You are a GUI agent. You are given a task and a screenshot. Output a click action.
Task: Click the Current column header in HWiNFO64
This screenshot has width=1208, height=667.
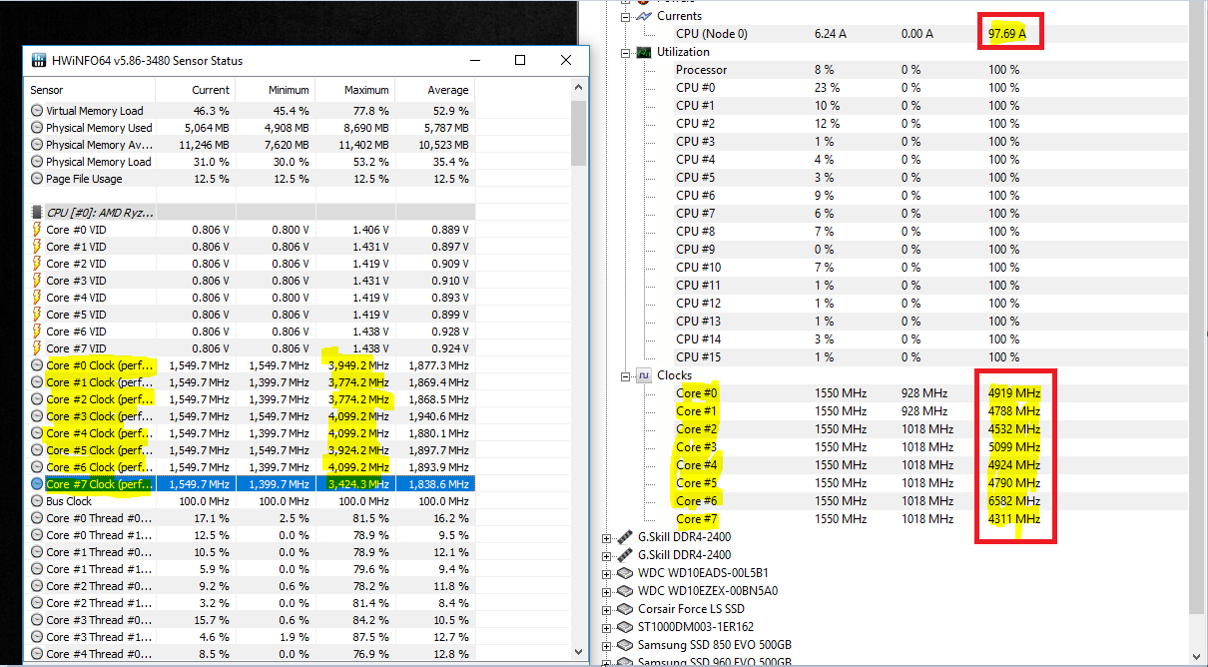click(196, 90)
